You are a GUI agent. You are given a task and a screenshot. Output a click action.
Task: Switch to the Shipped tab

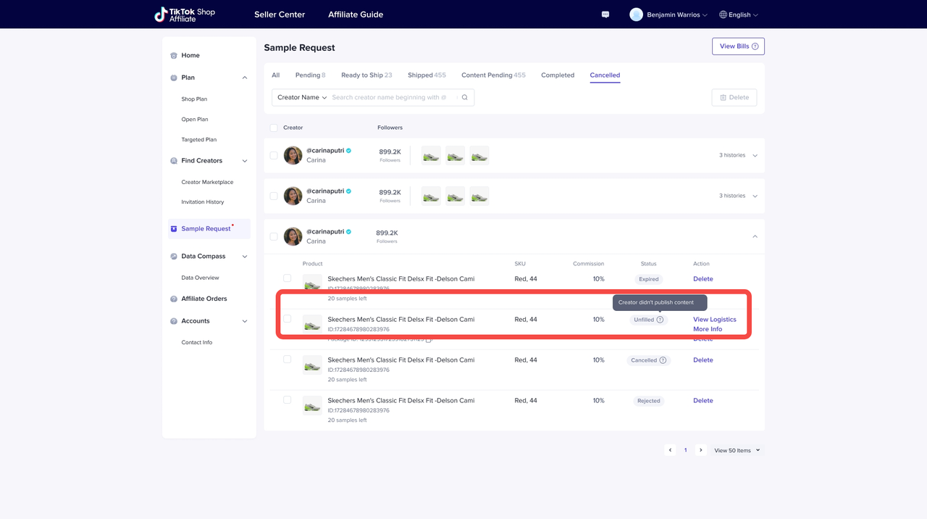427,75
